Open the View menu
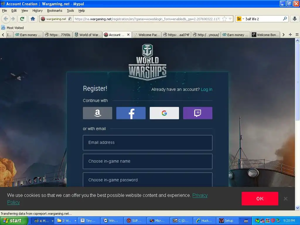 pyautogui.click(x=25, y=11)
